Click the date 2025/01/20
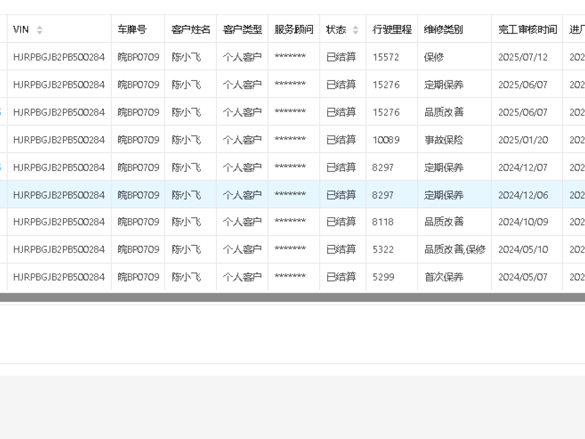This screenshot has width=585, height=439. (x=523, y=140)
